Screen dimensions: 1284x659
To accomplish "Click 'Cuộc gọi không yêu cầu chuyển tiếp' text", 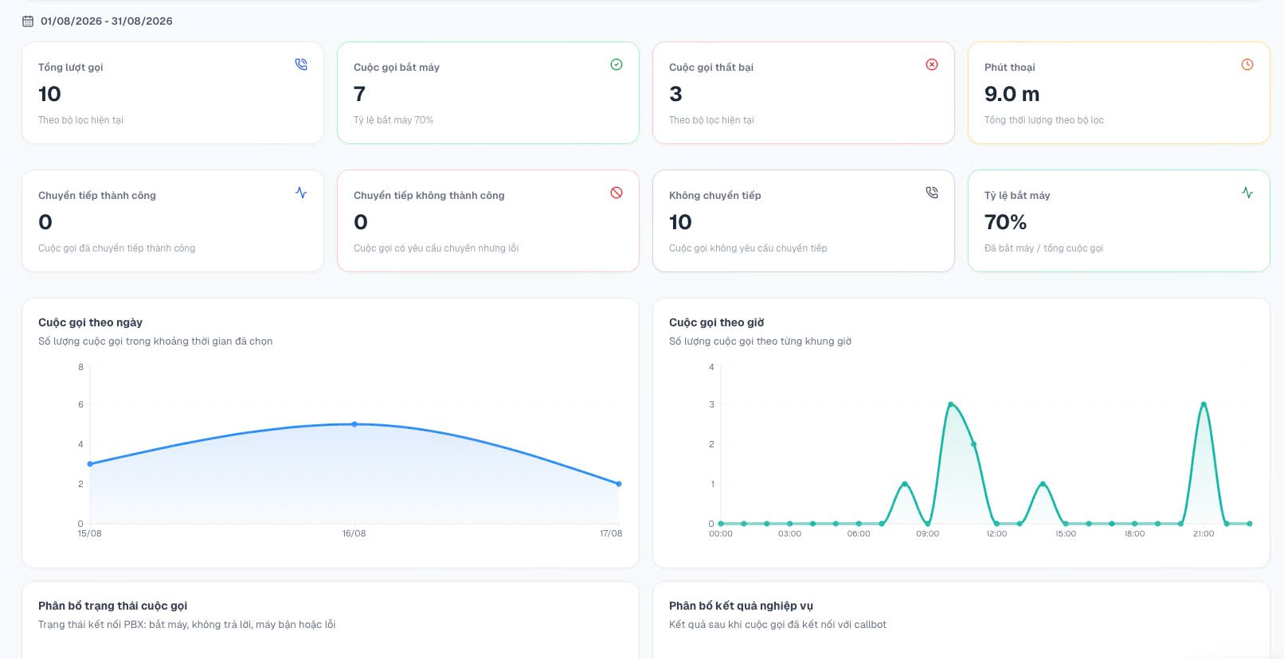I will pyautogui.click(x=748, y=248).
